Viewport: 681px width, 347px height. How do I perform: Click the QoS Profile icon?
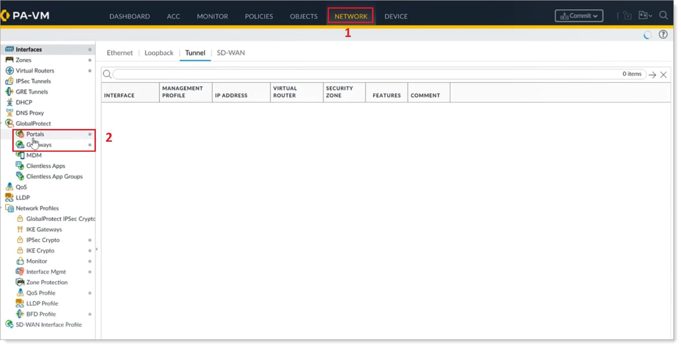click(20, 293)
